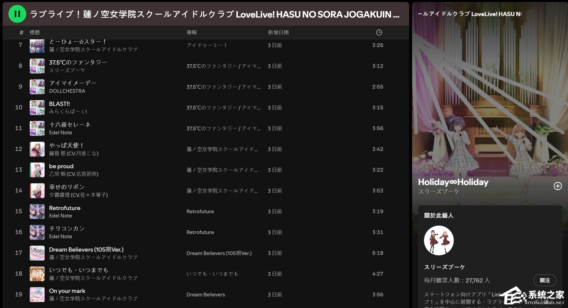This screenshot has width=568, height=308.
Task: Open artist DOLLCHESTRA under track 9
Action: 67,91
